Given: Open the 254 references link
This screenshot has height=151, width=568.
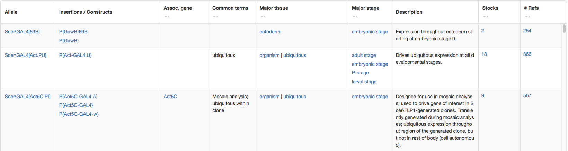Looking at the screenshot, I should click(527, 31).
